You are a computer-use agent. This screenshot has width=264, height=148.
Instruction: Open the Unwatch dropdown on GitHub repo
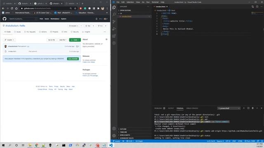(74, 26)
